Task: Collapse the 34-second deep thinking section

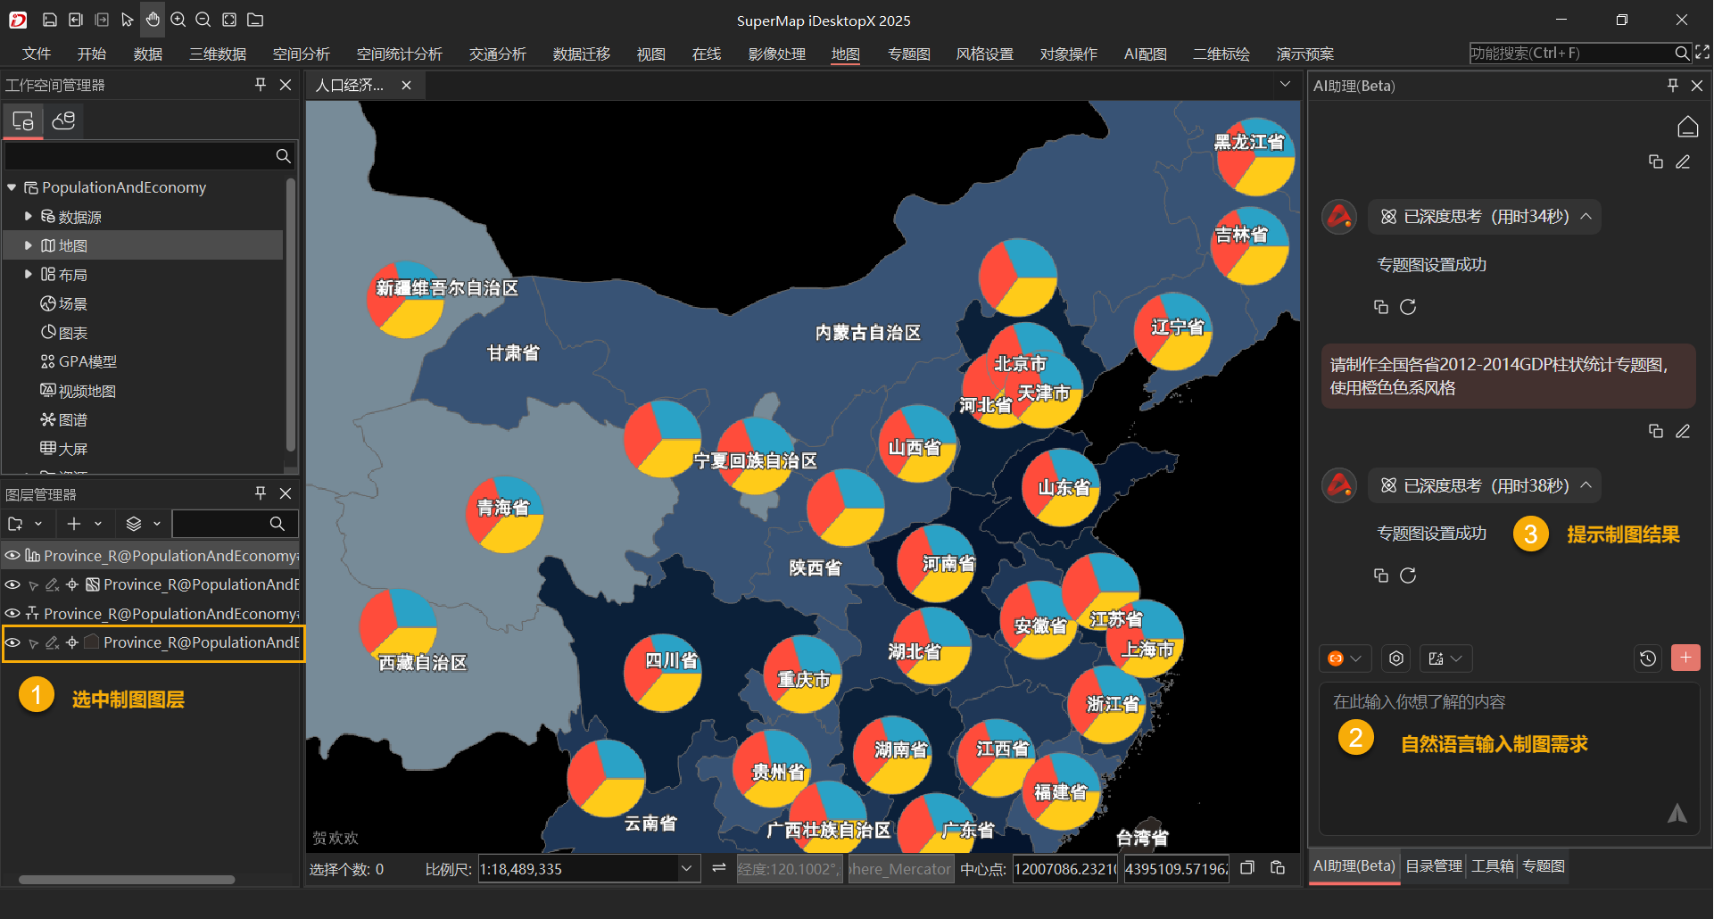Action: 1586,217
